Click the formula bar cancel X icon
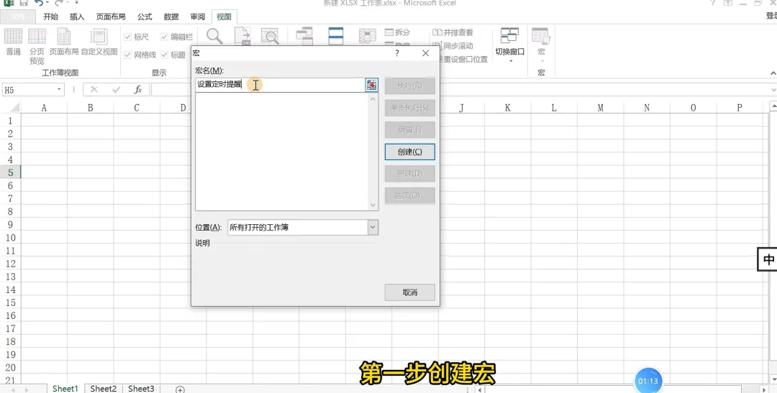This screenshot has width=777, height=393. pyautogui.click(x=94, y=90)
